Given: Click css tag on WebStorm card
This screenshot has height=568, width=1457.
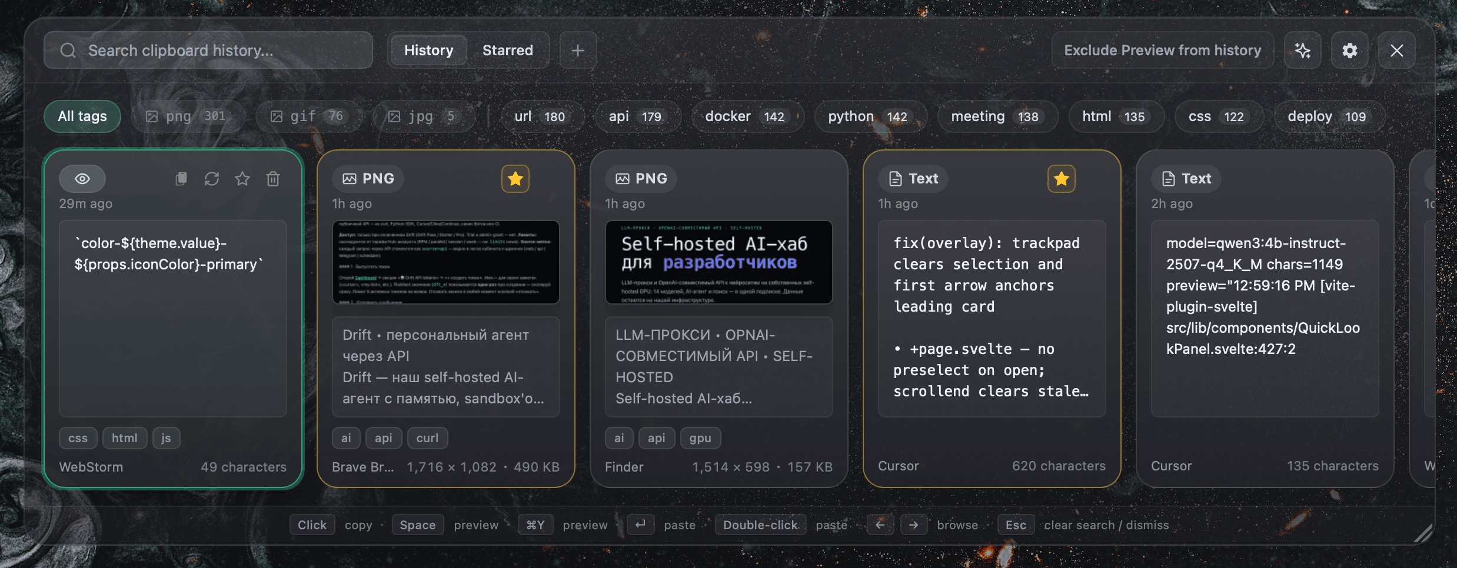Looking at the screenshot, I should 78,438.
